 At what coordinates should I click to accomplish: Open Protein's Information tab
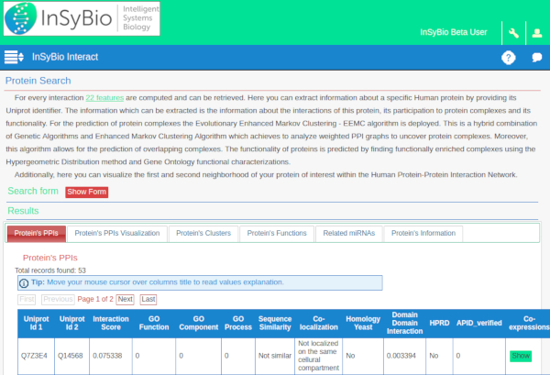pyautogui.click(x=423, y=233)
